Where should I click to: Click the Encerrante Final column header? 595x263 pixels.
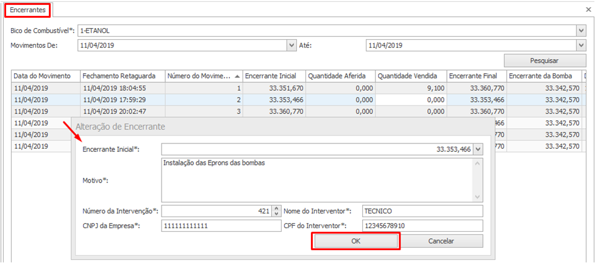[477, 76]
